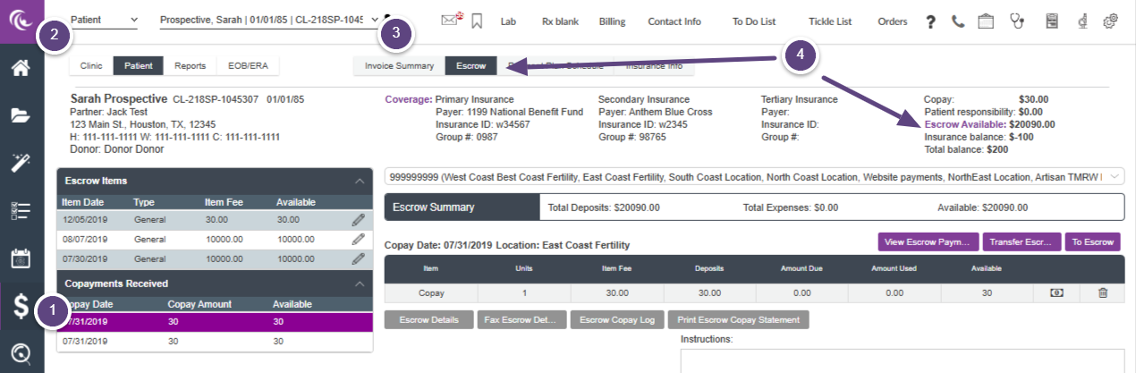Open the help question mark icon

[930, 21]
